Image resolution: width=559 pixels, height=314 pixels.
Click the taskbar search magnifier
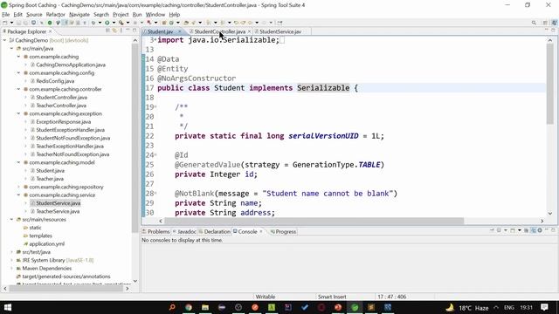coord(172,307)
